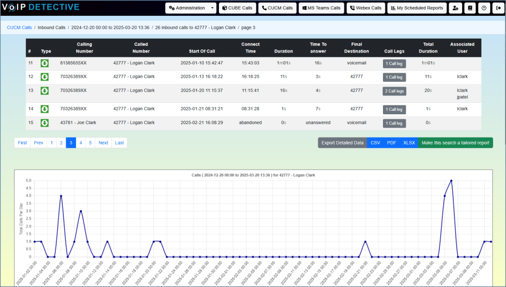This screenshot has height=287, width=506.
Task: Open the Administration menu
Action: point(187,8)
